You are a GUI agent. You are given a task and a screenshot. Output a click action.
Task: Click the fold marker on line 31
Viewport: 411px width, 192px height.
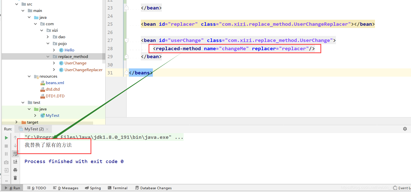(x=127, y=73)
